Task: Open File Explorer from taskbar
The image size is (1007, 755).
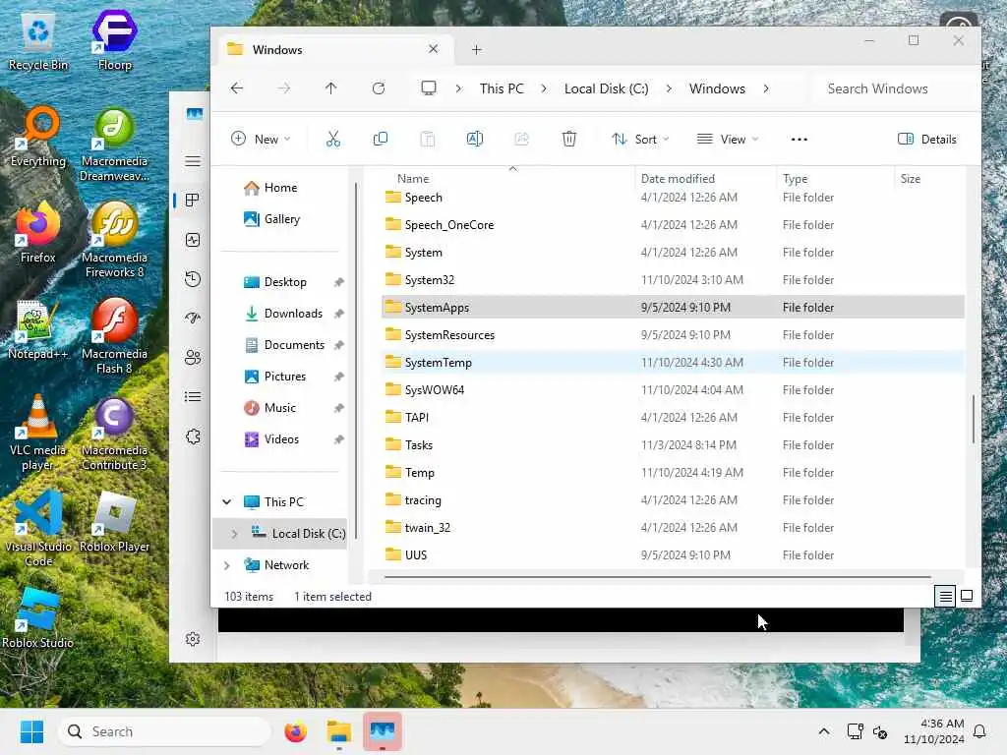Action: point(338,731)
